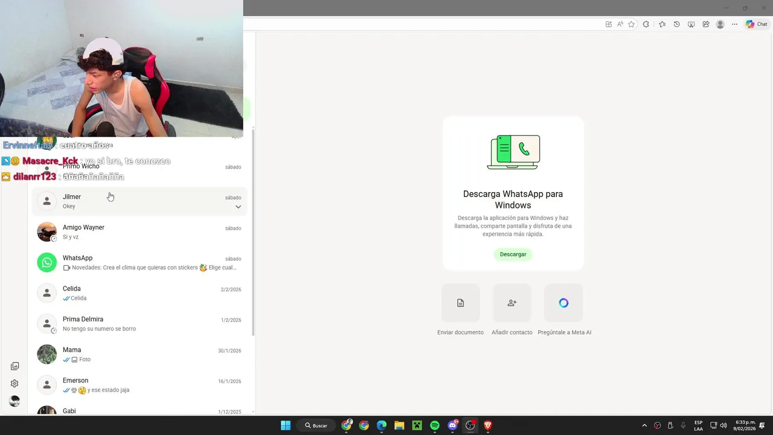
Task: Open the Windows Start menu
Action: (286, 425)
